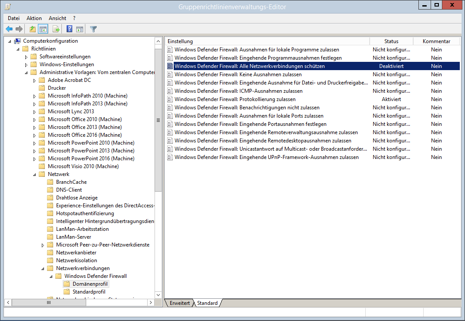
Task: Collapse the Richtlinien tree node
Action: click(x=18, y=49)
